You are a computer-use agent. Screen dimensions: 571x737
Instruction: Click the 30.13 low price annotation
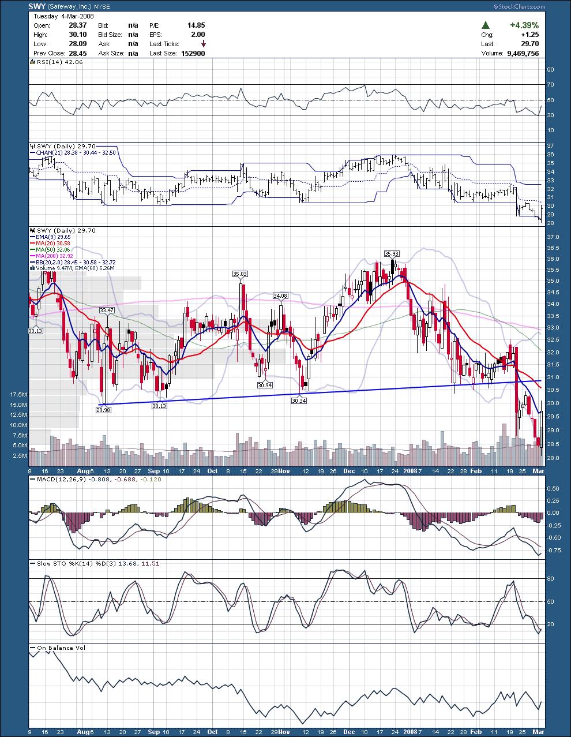159,406
